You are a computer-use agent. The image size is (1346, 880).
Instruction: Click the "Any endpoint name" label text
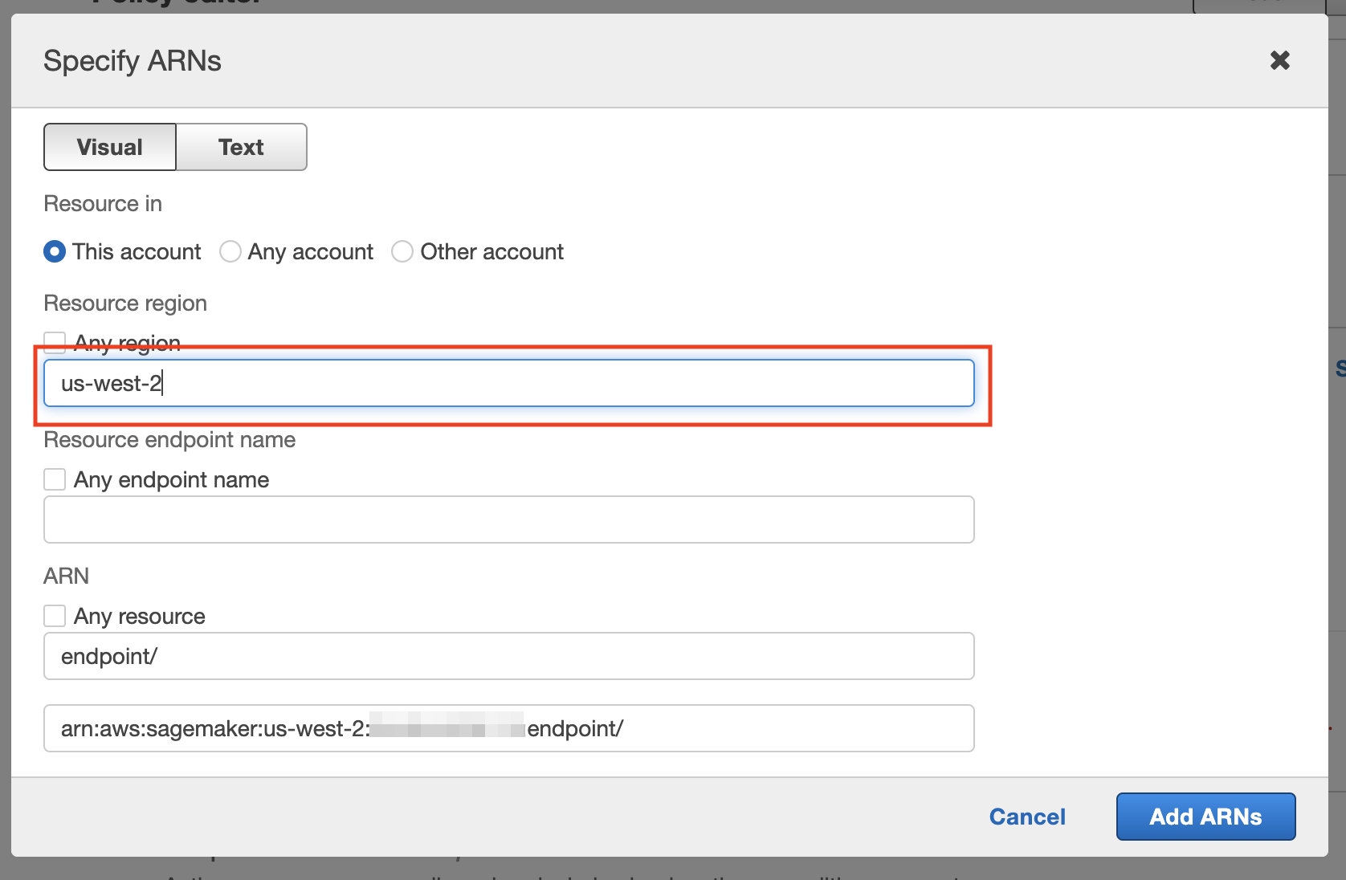171,479
